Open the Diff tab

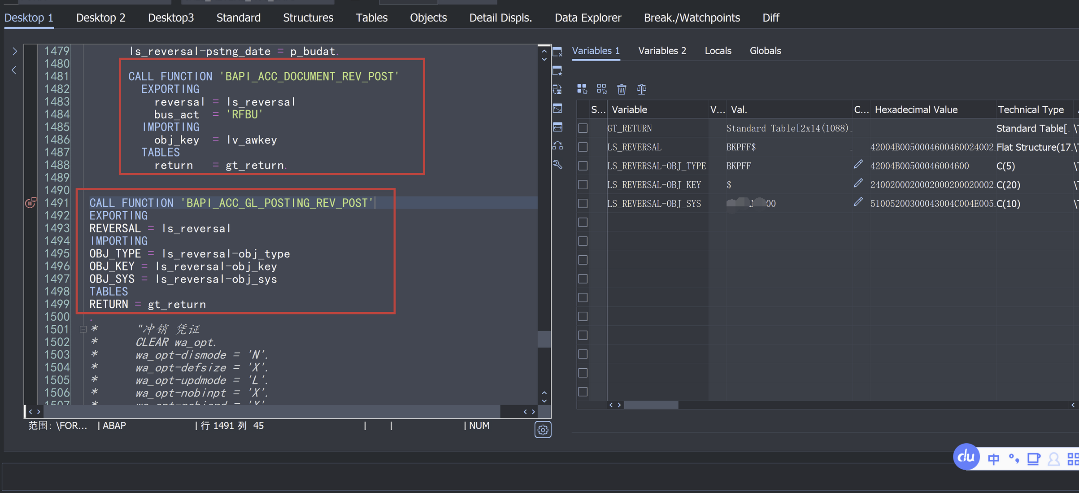(x=770, y=18)
